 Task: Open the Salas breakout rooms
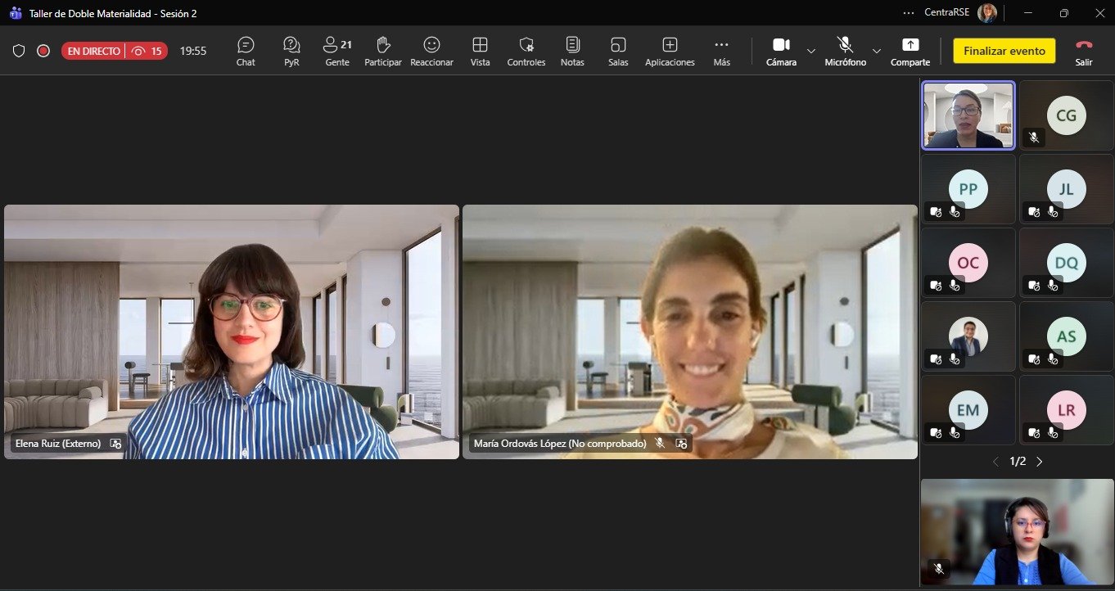pos(618,51)
